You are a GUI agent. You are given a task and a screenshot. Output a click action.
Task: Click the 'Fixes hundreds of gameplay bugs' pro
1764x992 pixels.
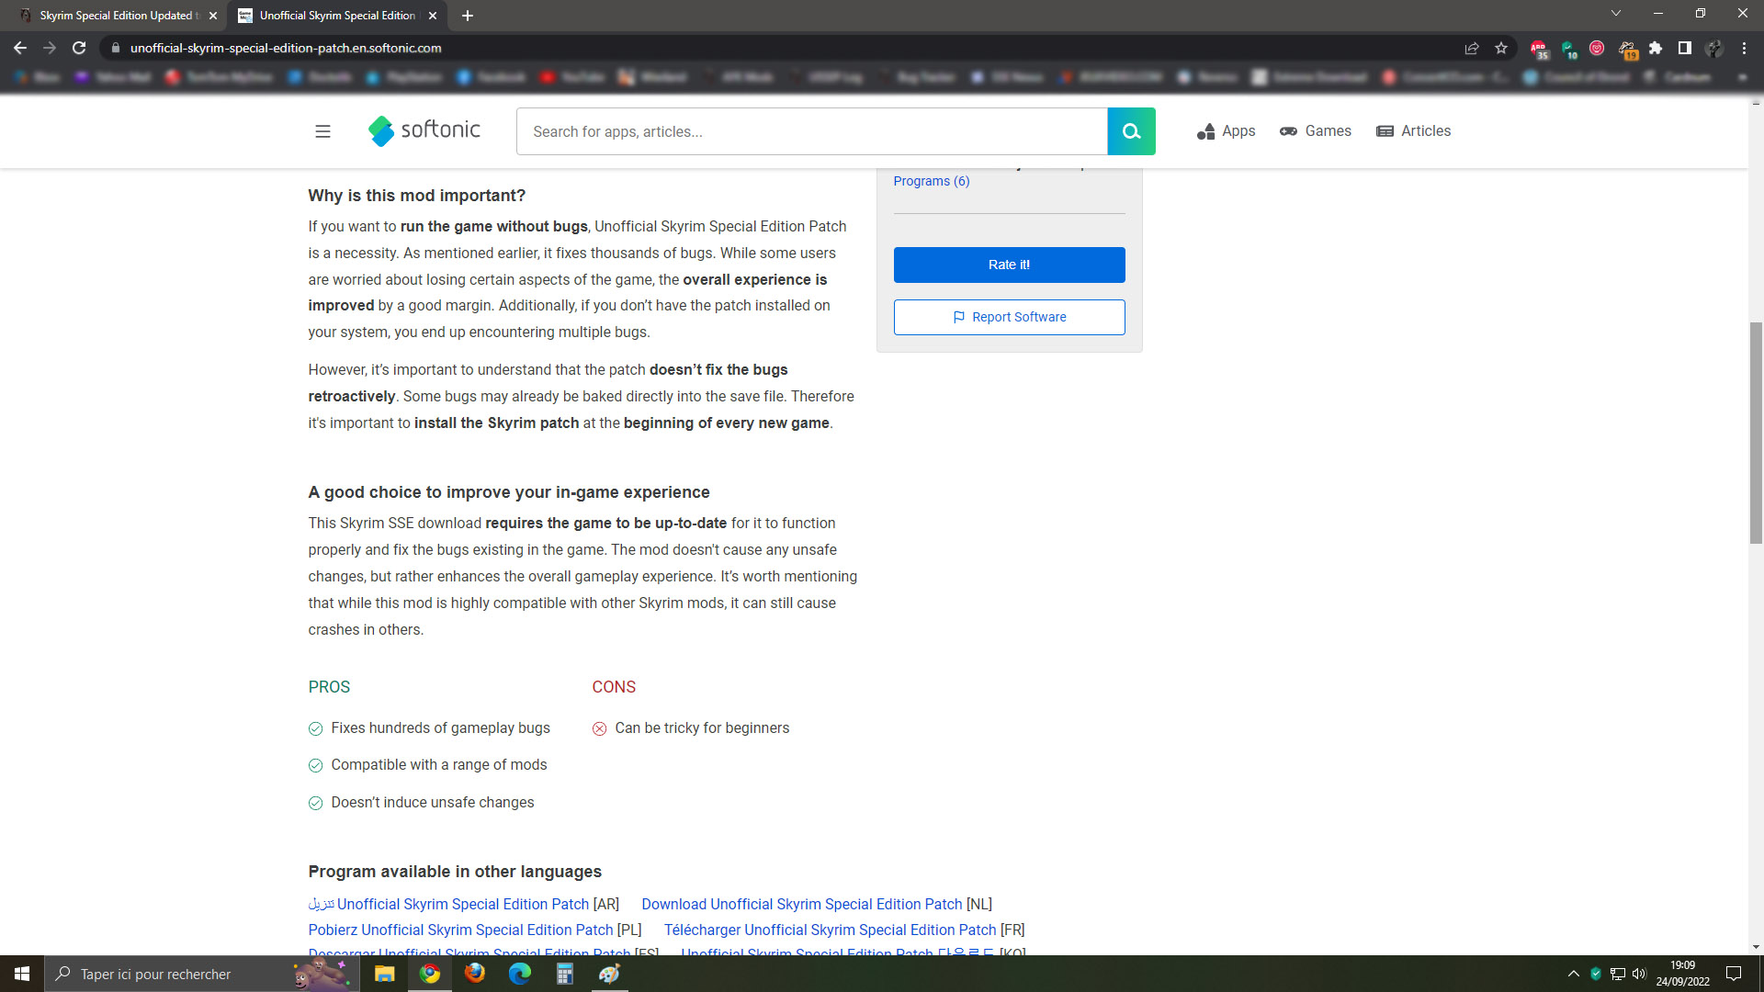point(440,728)
